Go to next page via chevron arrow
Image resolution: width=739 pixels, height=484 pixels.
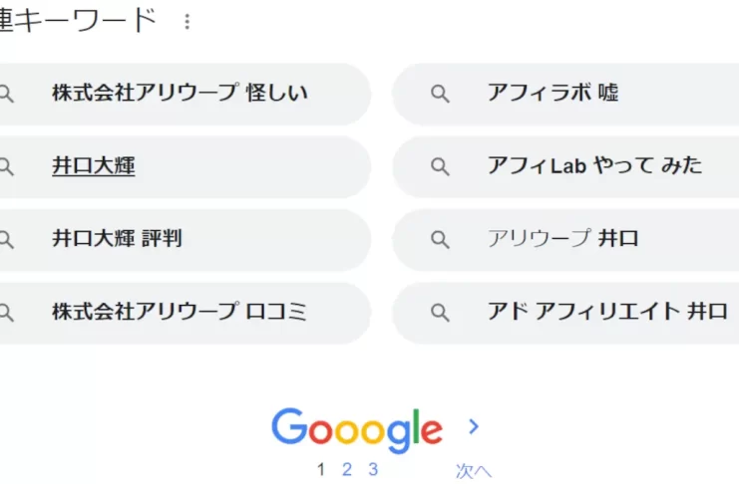click(474, 427)
